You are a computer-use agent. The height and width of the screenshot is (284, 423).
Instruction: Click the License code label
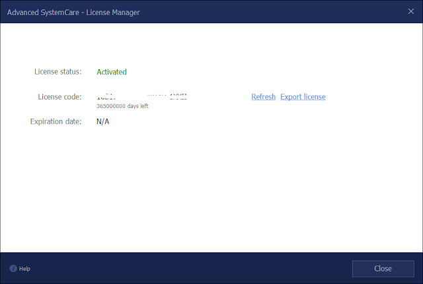point(59,97)
